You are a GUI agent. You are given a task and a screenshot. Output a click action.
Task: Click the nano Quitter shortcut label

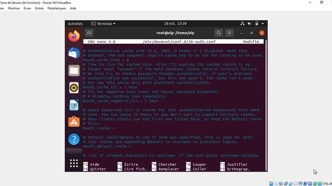(98, 169)
